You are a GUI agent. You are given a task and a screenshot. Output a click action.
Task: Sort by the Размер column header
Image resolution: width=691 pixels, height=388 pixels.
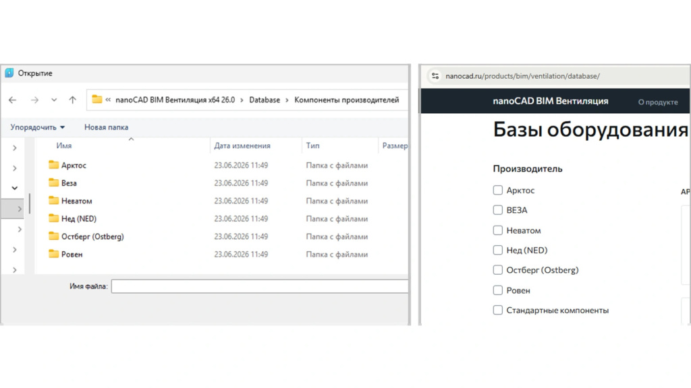coord(395,145)
